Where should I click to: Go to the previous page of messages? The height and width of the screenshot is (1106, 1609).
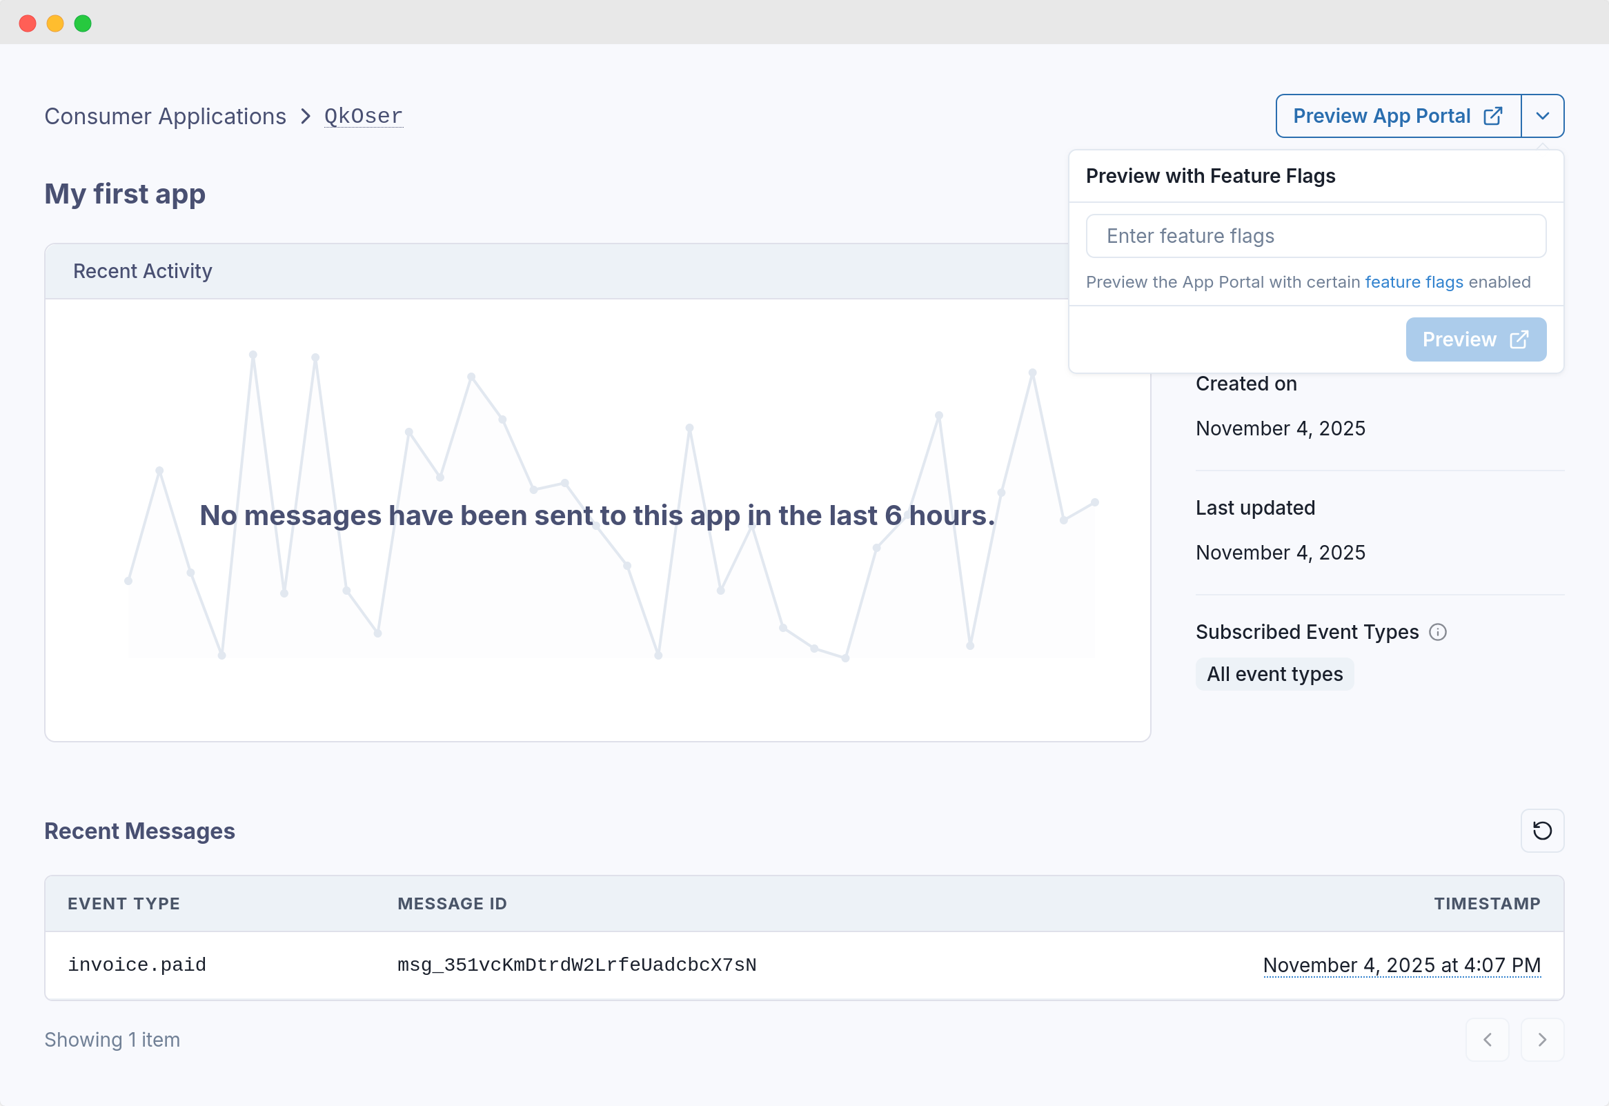[x=1487, y=1040]
